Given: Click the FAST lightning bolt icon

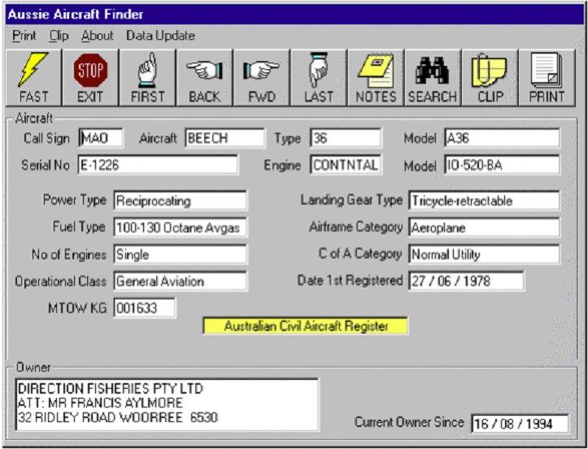Looking at the screenshot, I should 33,79.
